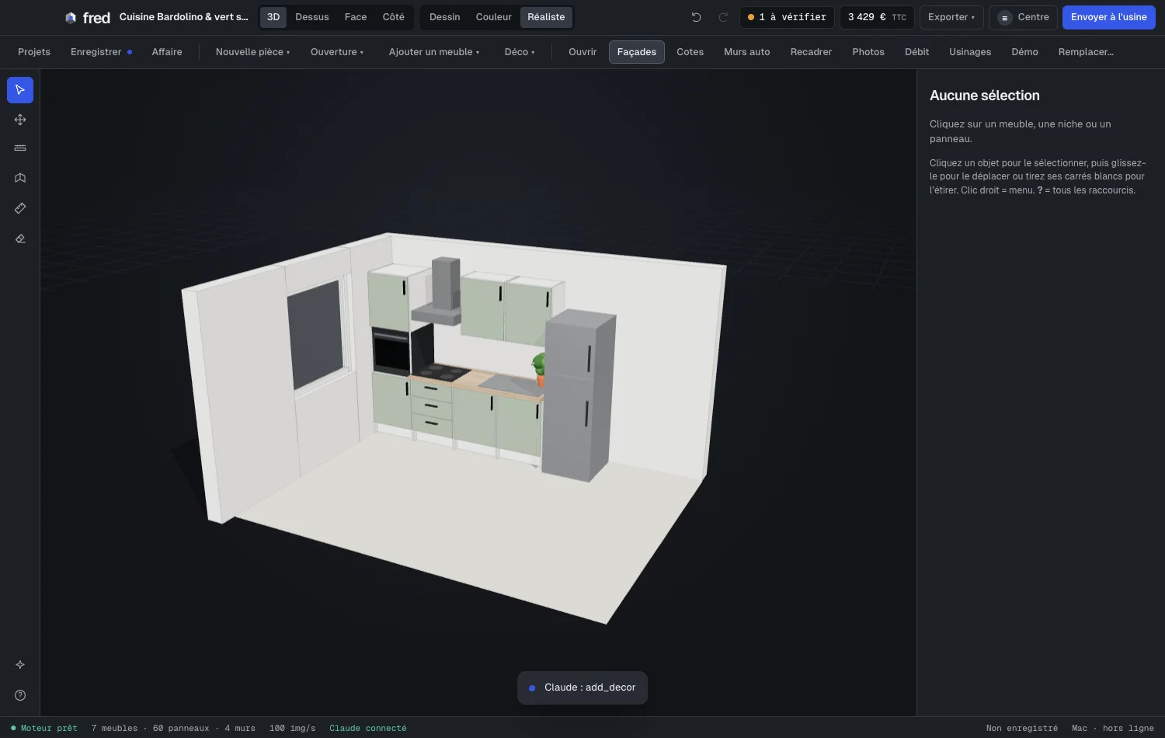Open the Déco dropdown
This screenshot has width=1165, height=738.
coord(520,52)
